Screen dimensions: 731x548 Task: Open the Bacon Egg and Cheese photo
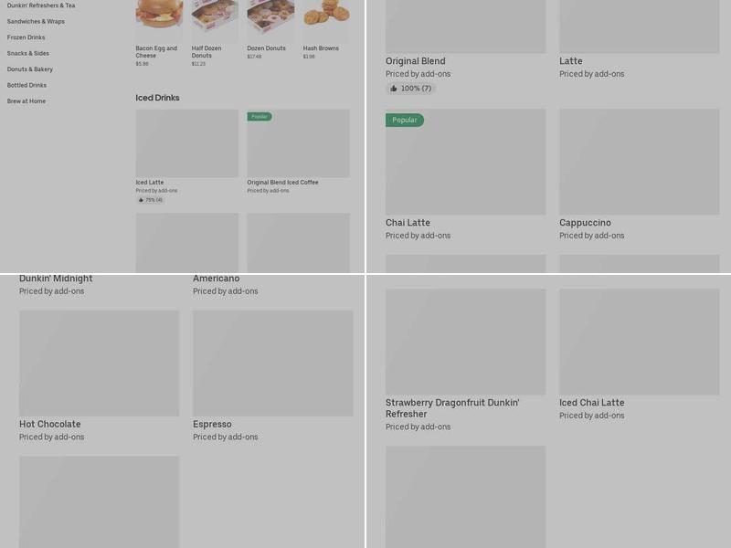click(x=159, y=18)
